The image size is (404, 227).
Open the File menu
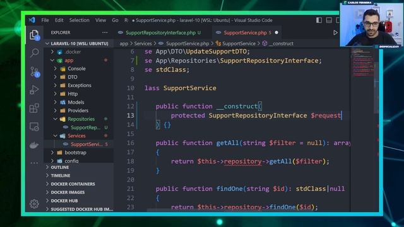45,20
